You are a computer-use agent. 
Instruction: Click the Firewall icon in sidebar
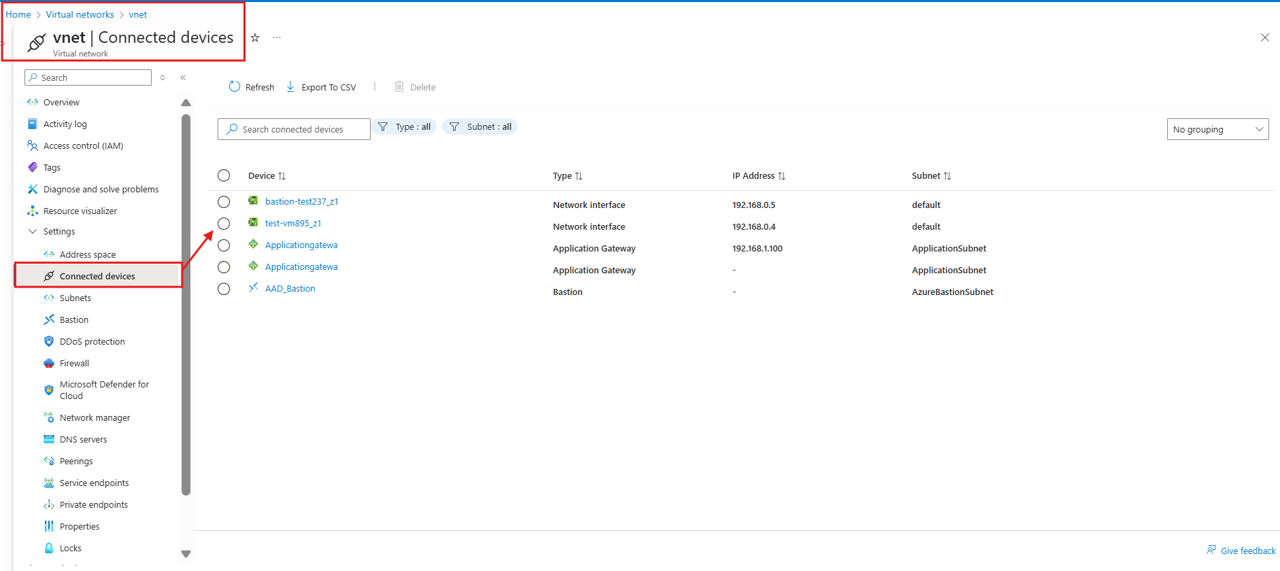(x=49, y=363)
